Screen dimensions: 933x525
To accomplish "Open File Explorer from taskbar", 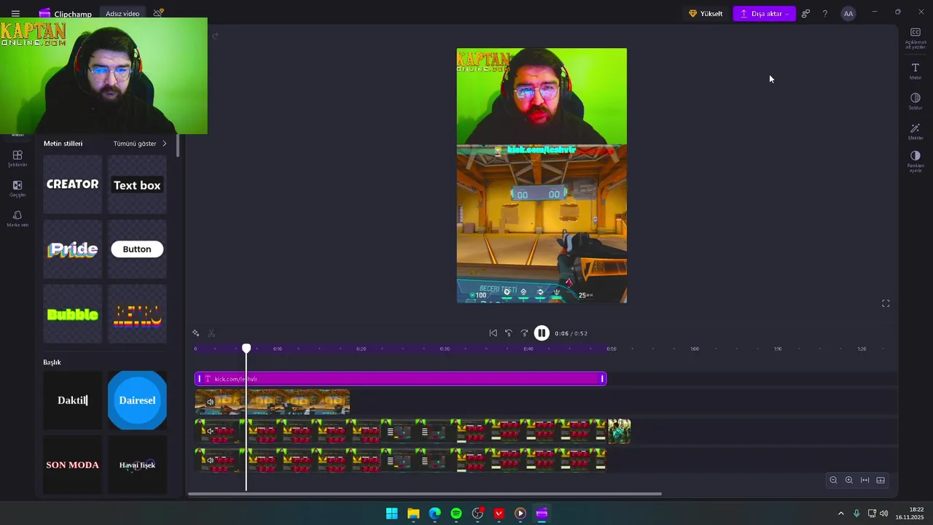I will click(413, 513).
